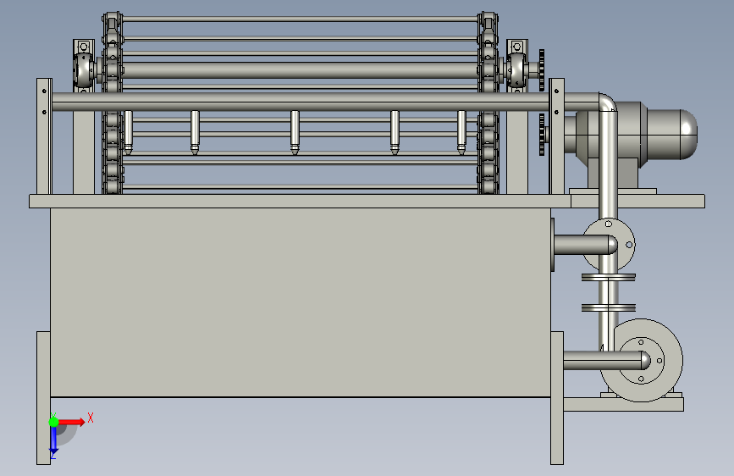Image resolution: width=734 pixels, height=476 pixels.
Task: Select the lower sprocket on motor shaft
Action: tap(542, 135)
